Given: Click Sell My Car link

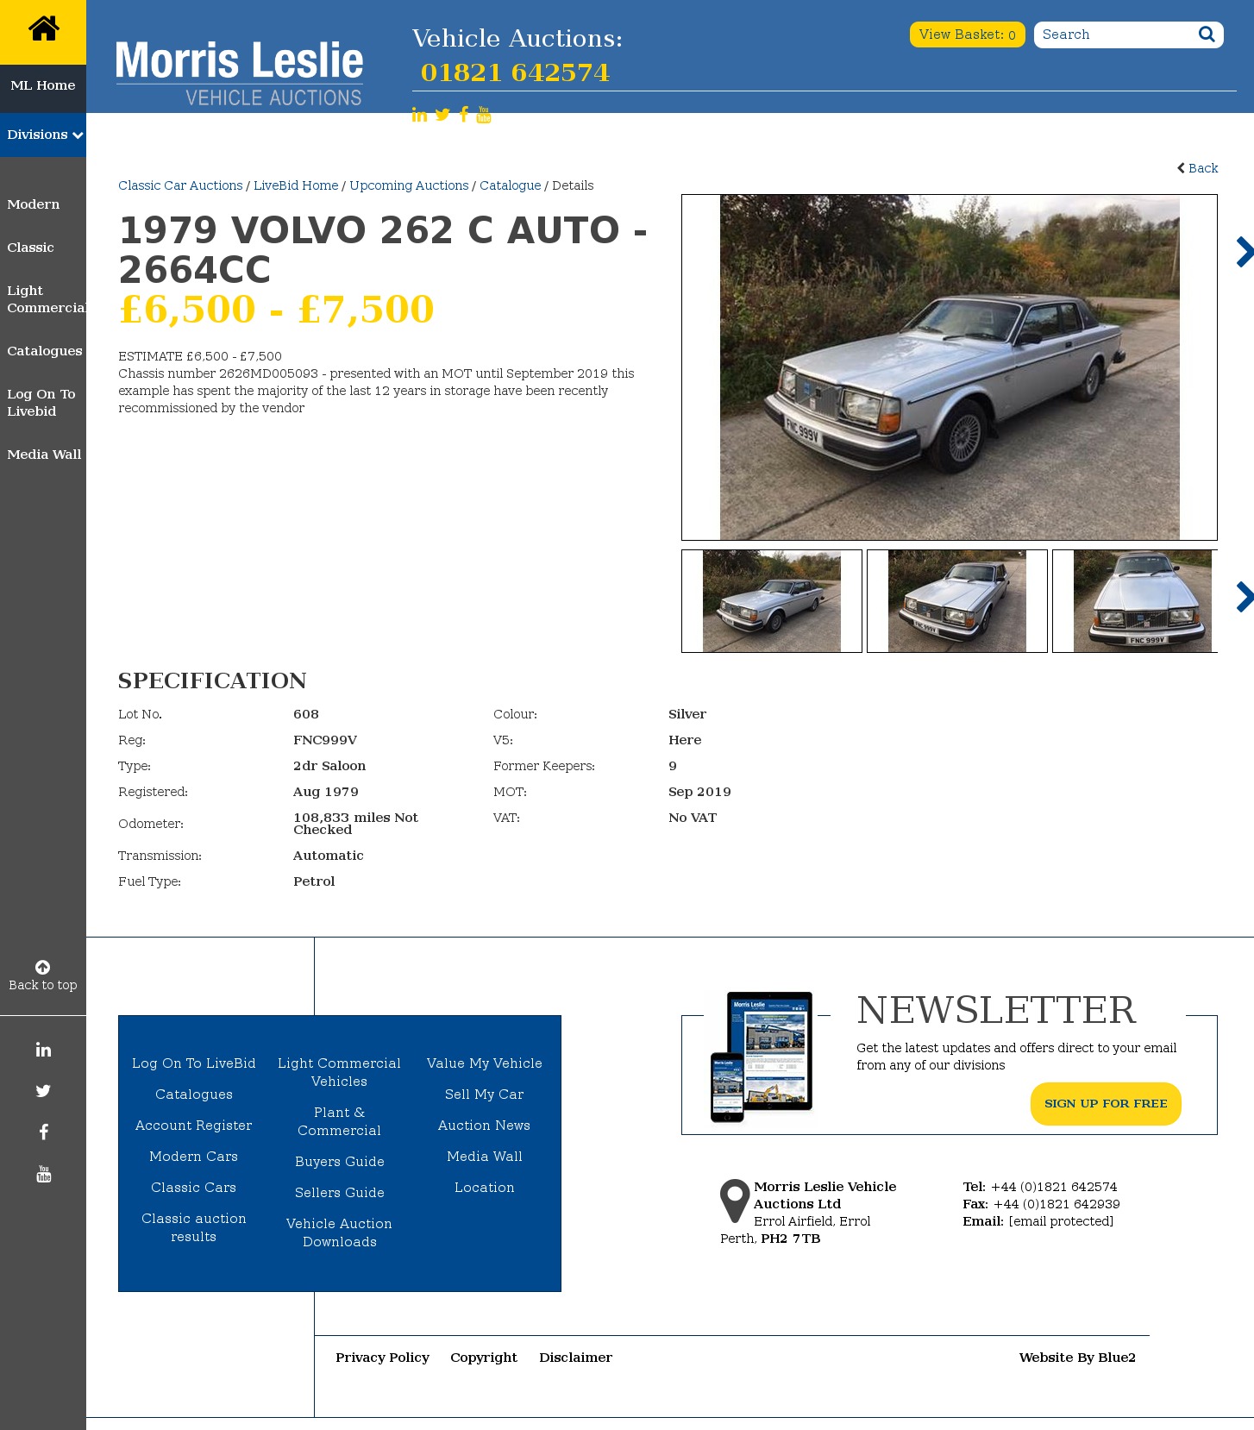Looking at the screenshot, I should pos(485,1094).
